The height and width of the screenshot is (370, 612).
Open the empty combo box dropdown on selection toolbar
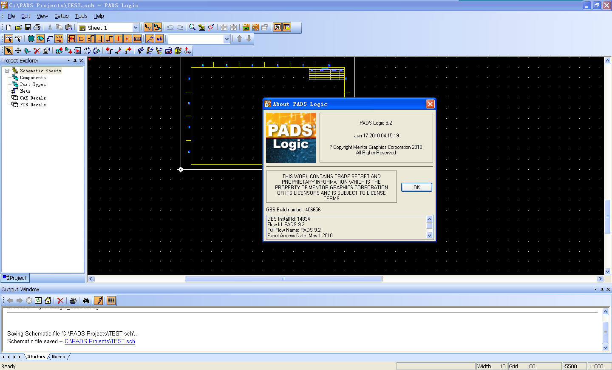pyautogui.click(x=227, y=39)
